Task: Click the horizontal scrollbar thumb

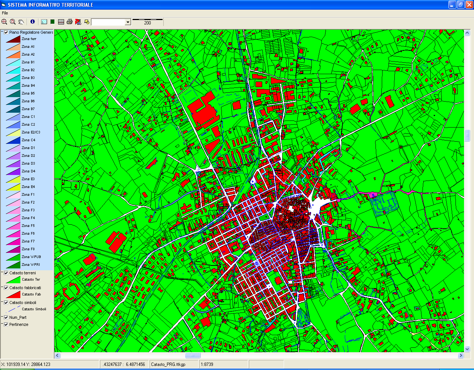Action: point(193,355)
